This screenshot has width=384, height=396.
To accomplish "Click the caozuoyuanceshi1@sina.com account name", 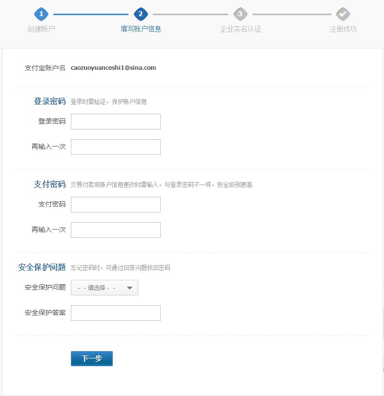I will [x=113, y=68].
